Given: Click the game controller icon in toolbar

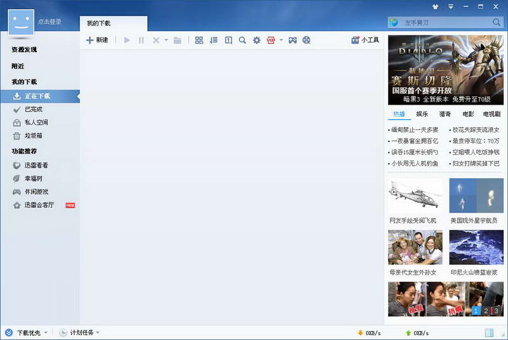Looking at the screenshot, I should click(x=292, y=40).
